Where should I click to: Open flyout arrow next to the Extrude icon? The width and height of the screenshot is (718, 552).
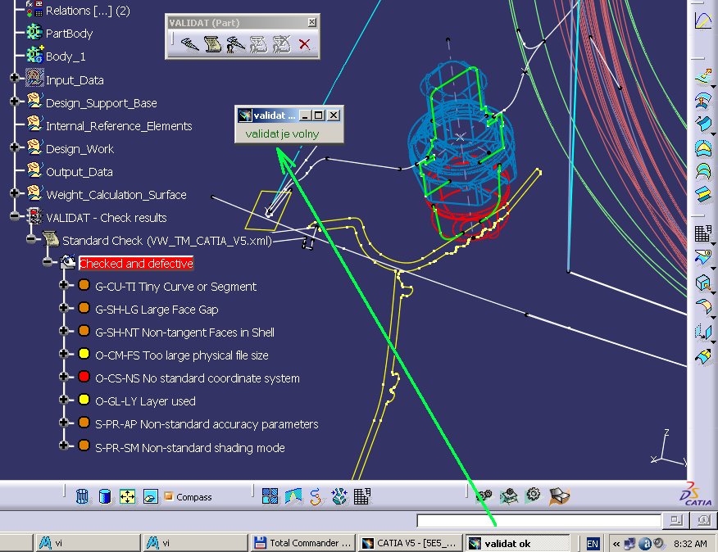713,87
